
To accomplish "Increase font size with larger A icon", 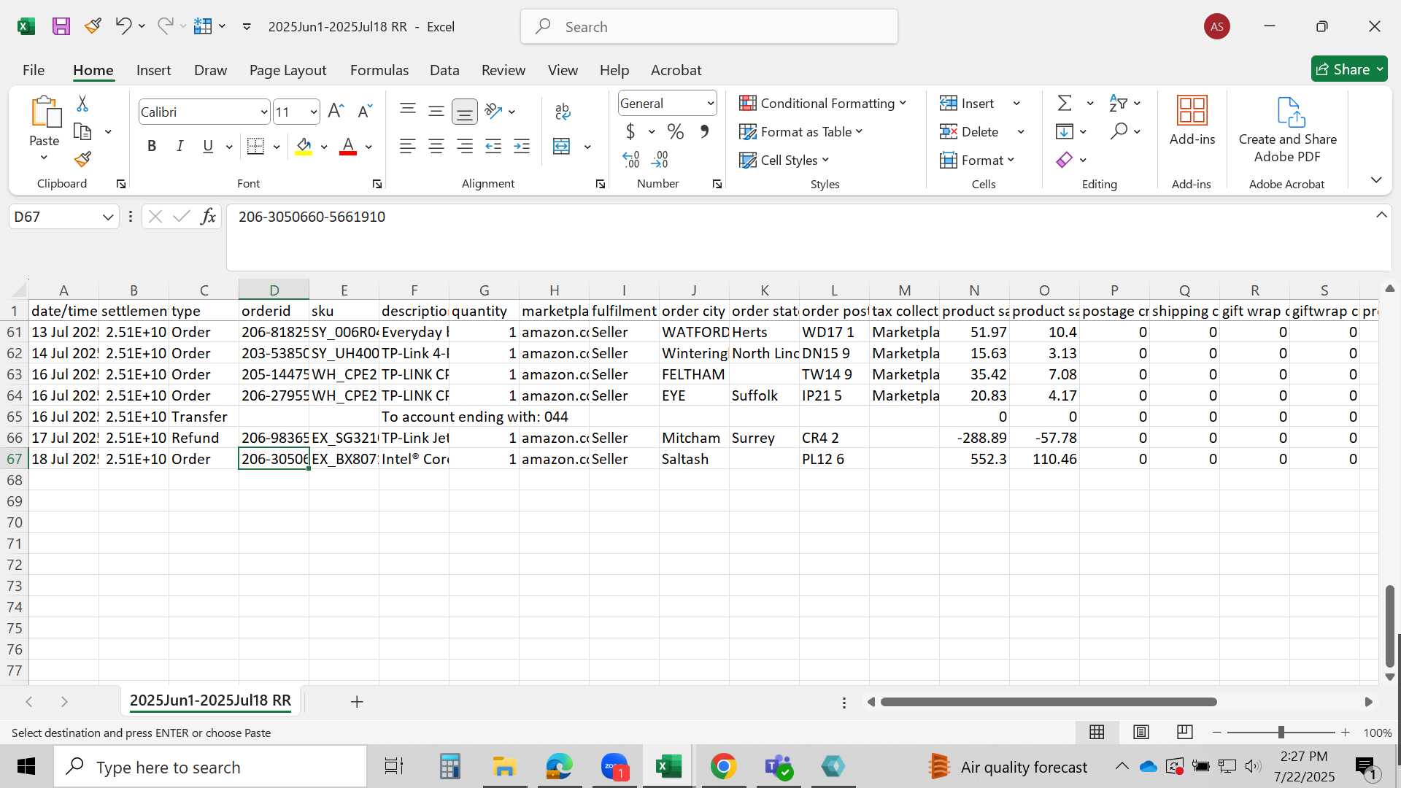I will click(336, 112).
